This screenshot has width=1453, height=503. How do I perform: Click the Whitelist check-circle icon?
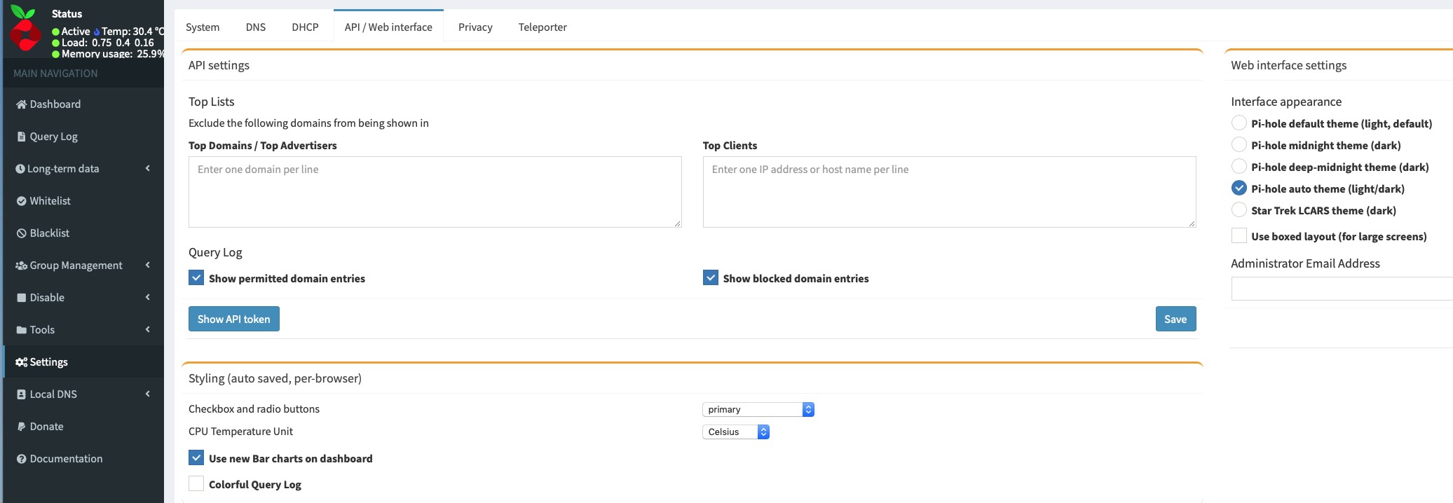[21, 201]
